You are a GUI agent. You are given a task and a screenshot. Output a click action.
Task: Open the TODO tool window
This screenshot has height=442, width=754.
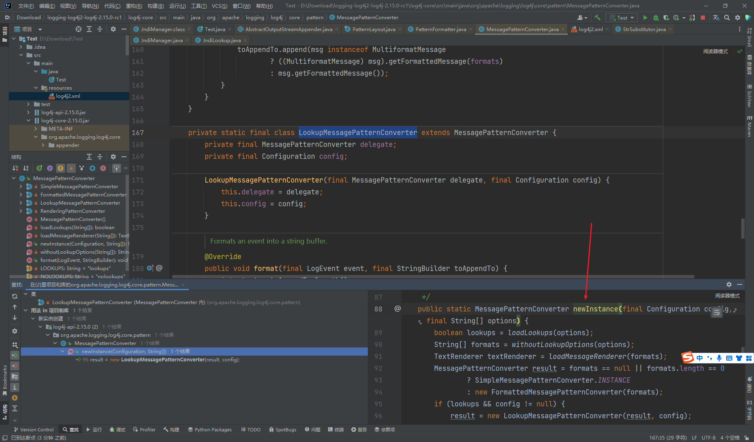pyautogui.click(x=251, y=429)
